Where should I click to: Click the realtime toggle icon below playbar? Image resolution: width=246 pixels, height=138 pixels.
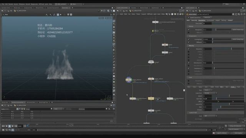pyautogui.click(x=3, y=130)
